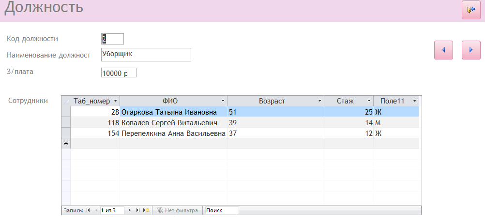Select row of Перепелкина Анна Васильевна via row selector

pyautogui.click(x=66, y=133)
